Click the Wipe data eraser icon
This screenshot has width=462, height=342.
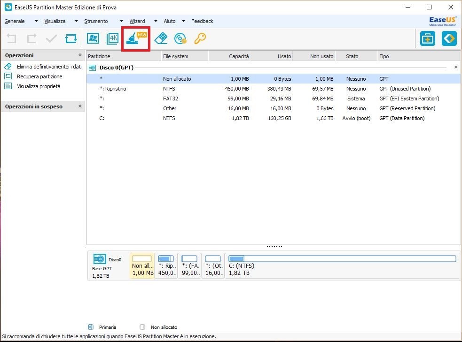click(x=161, y=38)
